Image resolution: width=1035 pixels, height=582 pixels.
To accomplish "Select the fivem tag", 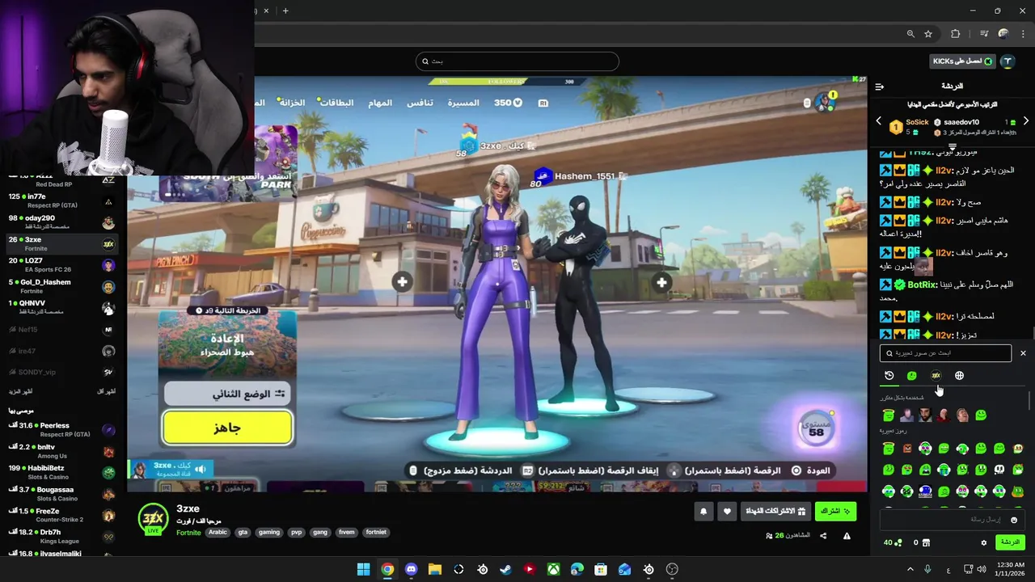I will tap(347, 533).
